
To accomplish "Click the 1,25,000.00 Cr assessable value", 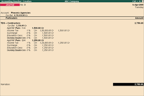I will click(47, 43).
